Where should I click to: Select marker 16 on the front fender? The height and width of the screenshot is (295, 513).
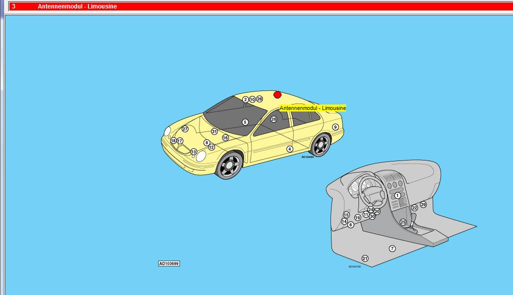tap(225, 137)
